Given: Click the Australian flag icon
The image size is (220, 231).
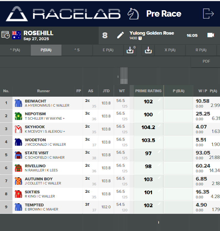Looking at the screenshot, I should pos(17,35).
